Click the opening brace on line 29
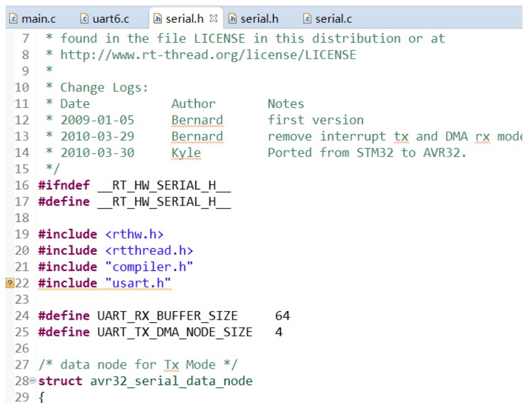The height and width of the screenshot is (403, 528). pos(42,397)
